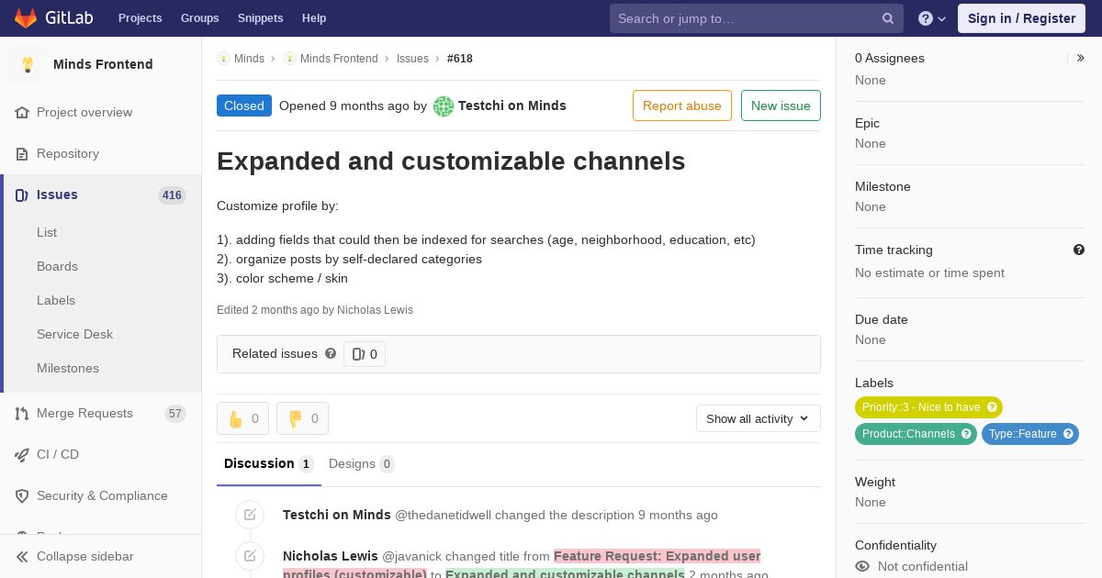The width and height of the screenshot is (1102, 578).
Task: Click the Not confidential eye icon
Action: [x=862, y=567]
